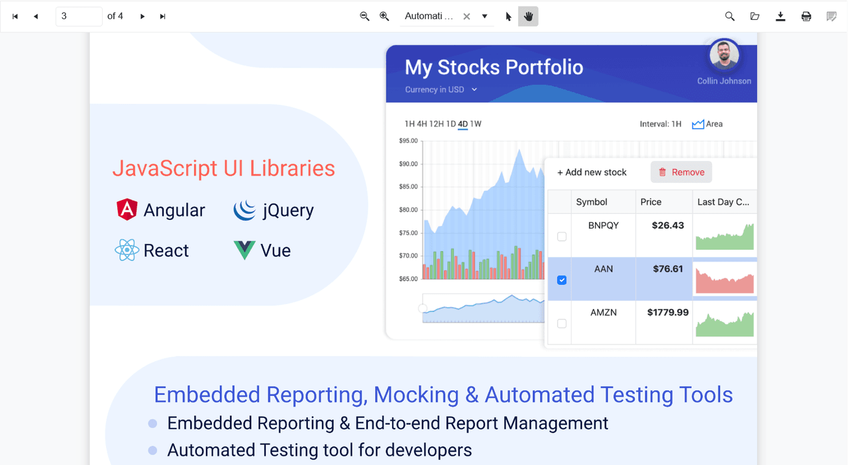Click the $76.61 price cell
The image size is (848, 465).
[664, 279]
